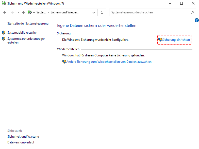This screenshot has width=199, height=149.
Task: Refresh the page with the reload icon
Action: coord(102,12)
